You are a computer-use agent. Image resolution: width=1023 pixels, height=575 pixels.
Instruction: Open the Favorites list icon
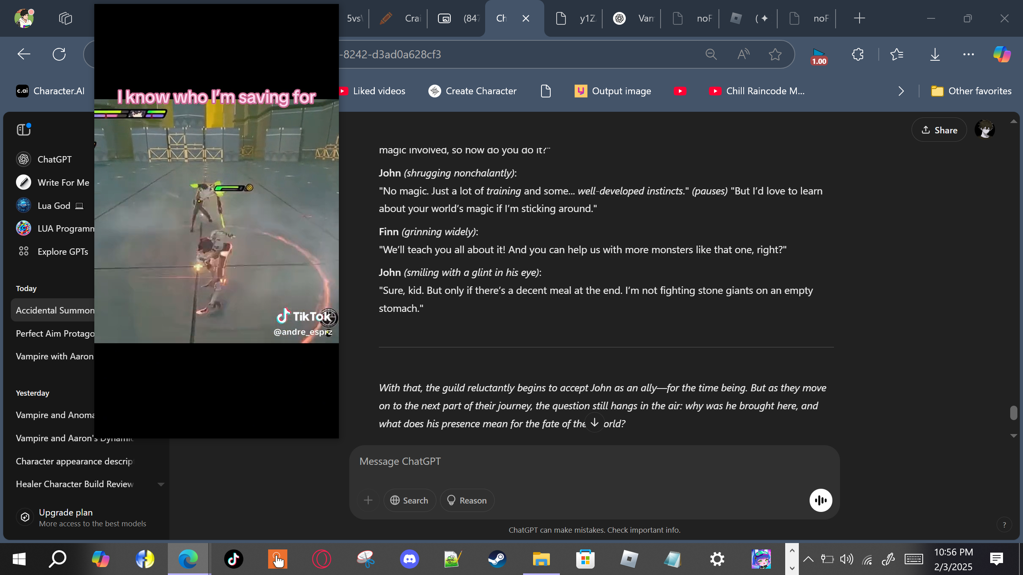tap(897, 54)
